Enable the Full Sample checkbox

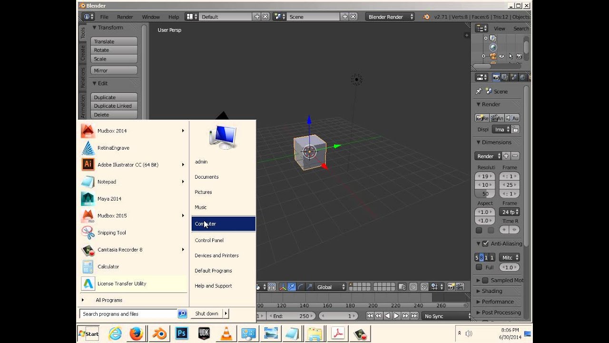tap(479, 267)
